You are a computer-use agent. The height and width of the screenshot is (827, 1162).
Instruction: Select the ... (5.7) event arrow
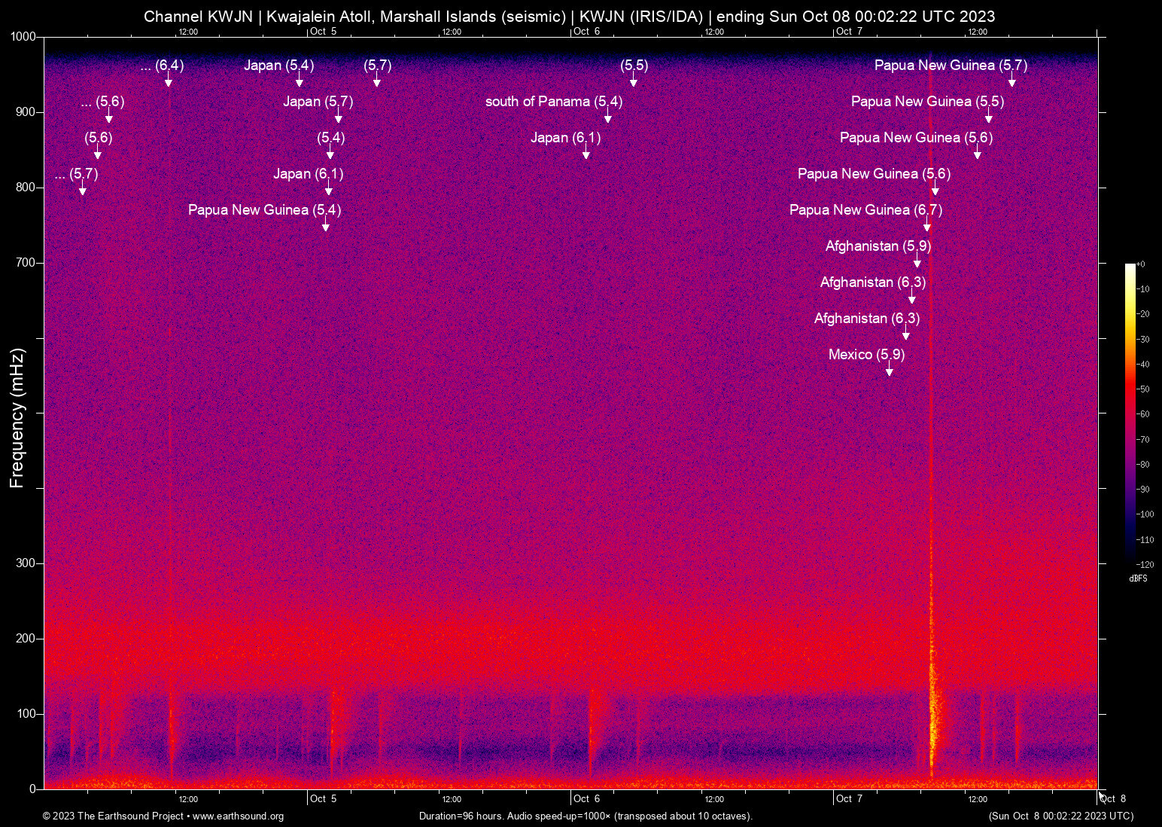(x=83, y=191)
